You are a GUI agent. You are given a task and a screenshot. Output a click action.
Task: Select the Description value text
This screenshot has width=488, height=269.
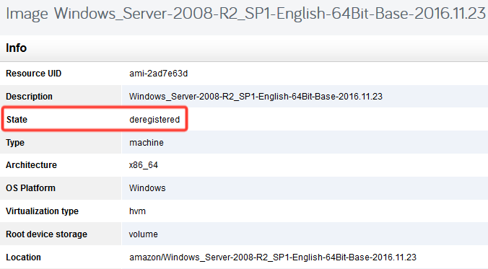click(x=256, y=97)
